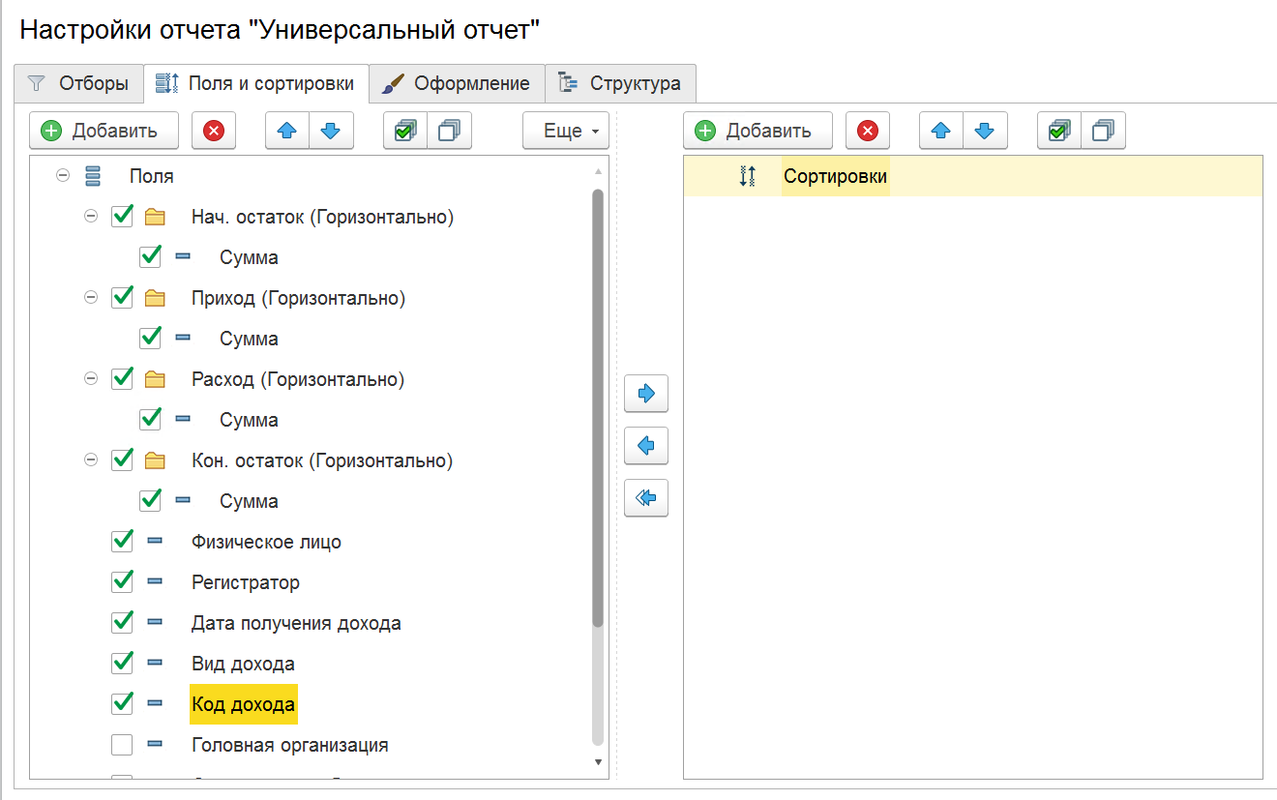Screen dimensions: 1277x800
Task: Uncheck the Физическое лицо field checkbox
Action: [x=122, y=541]
